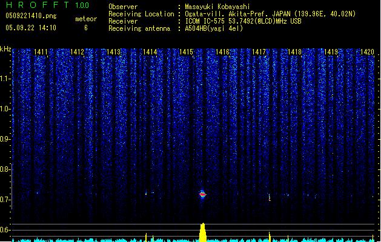
Task: Click the 1412 time marker
Action: 77,52
